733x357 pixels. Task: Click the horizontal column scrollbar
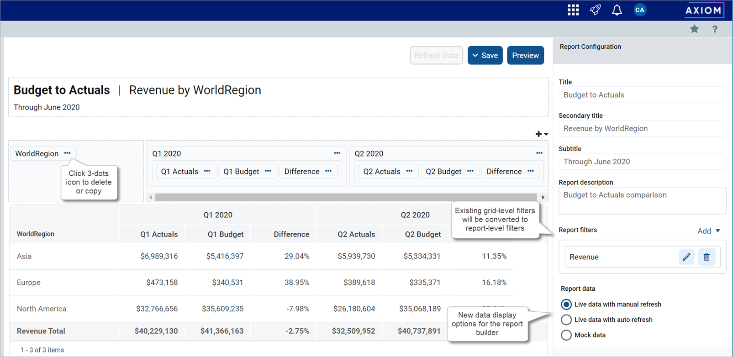[x=346, y=197]
